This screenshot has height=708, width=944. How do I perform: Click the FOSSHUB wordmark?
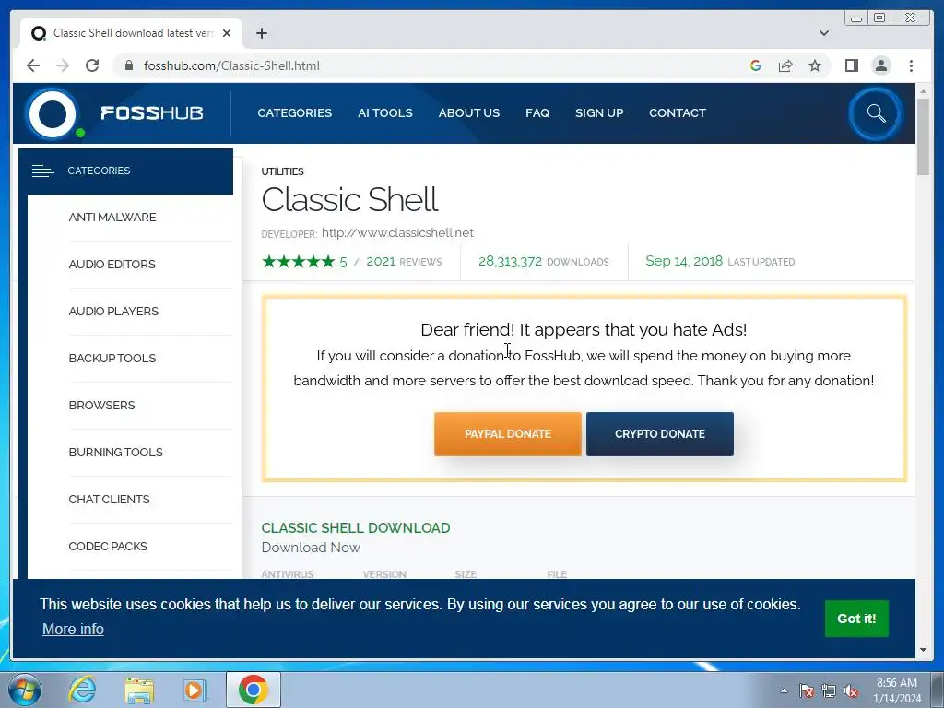point(152,113)
